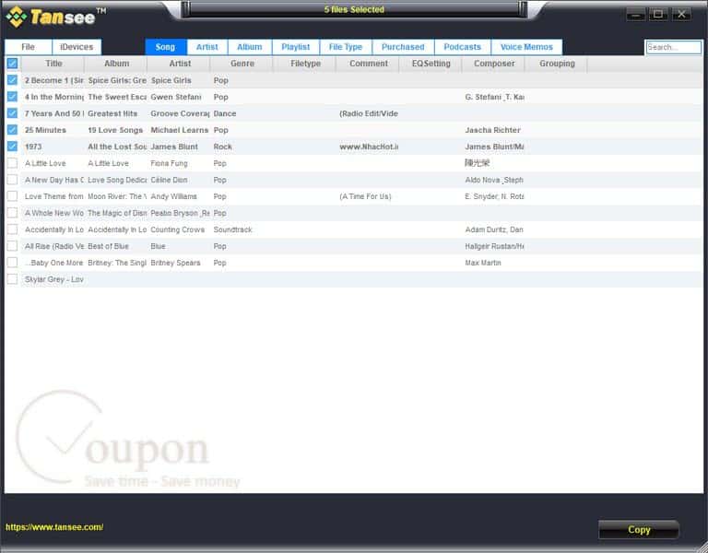This screenshot has width=708, height=553.
Task: Select the Greatest Hits album cell
Action: pyautogui.click(x=112, y=113)
